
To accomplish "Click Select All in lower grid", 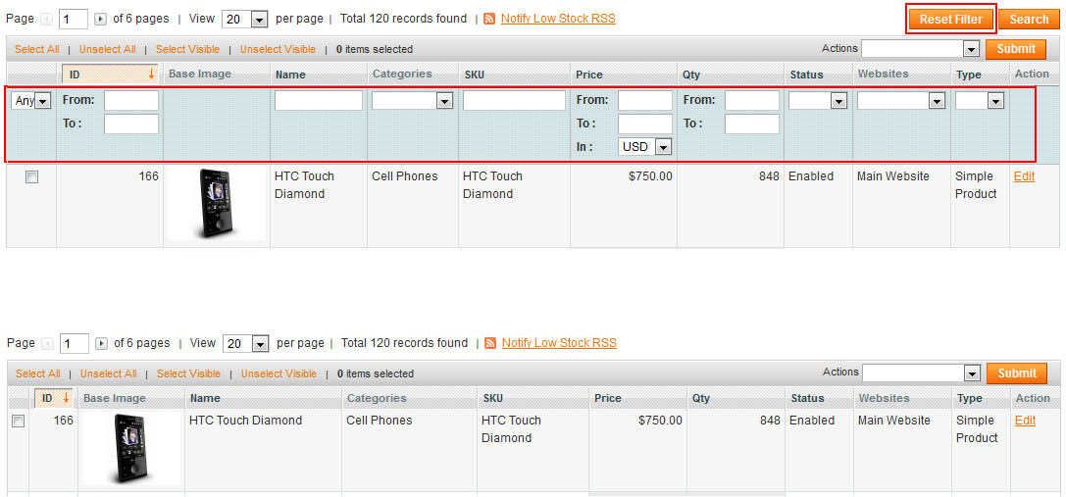I will coord(38,373).
